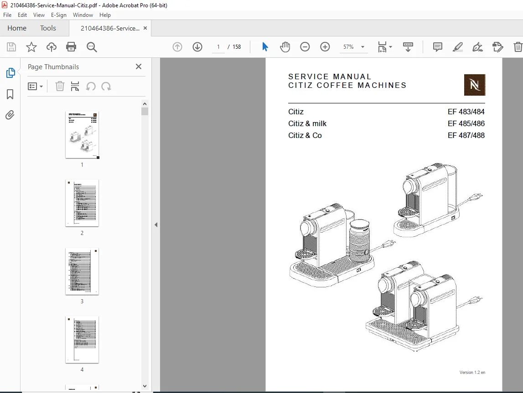Close the Page Thumbnails panel
The width and height of the screenshot is (523, 393).
[139, 66]
